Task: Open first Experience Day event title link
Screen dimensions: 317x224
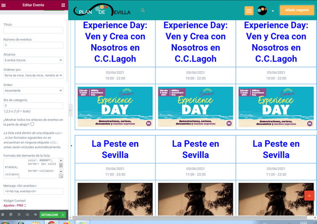Action: (x=115, y=42)
